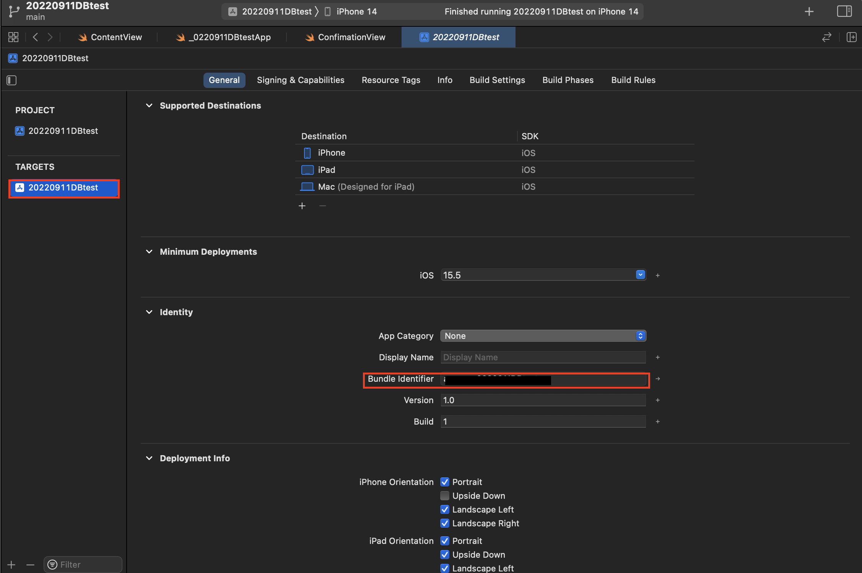Viewport: 862px width, 573px height.
Task: Click the Bundle Identifier input field
Action: [x=543, y=379]
